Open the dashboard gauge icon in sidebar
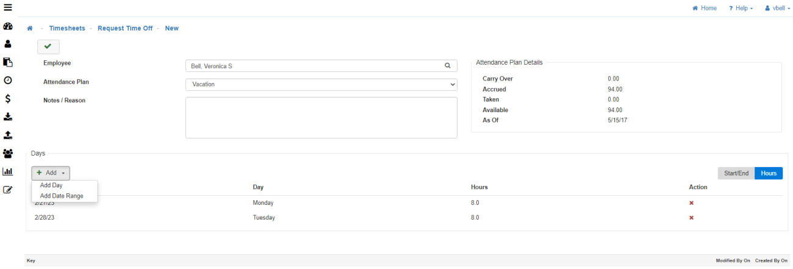 pos(8,27)
